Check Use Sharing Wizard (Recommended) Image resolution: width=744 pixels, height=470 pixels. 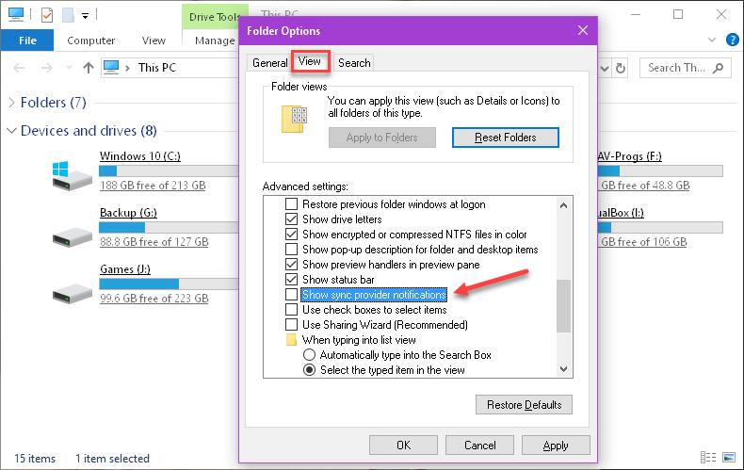coord(291,325)
